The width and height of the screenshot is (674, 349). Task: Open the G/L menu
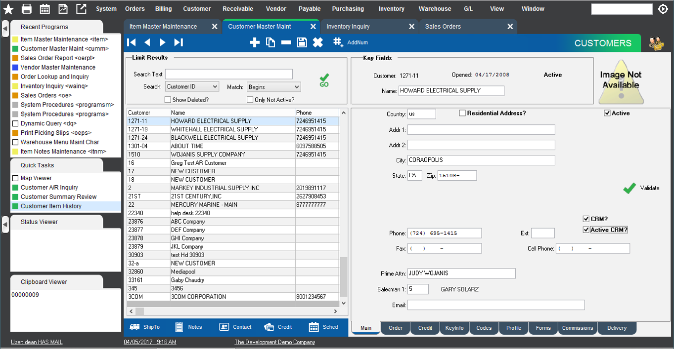click(x=468, y=9)
